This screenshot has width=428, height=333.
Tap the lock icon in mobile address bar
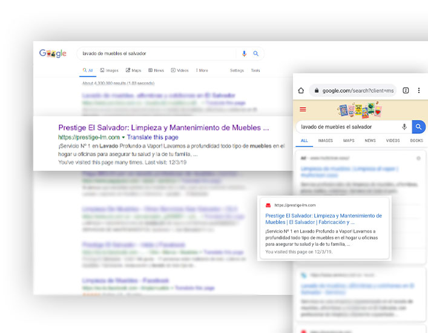[317, 90]
